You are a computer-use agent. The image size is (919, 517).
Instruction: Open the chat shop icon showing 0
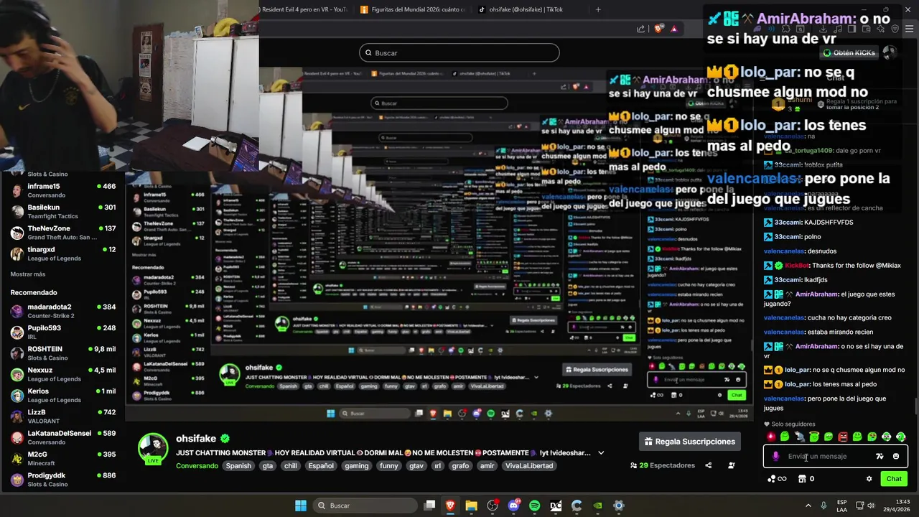point(806,479)
